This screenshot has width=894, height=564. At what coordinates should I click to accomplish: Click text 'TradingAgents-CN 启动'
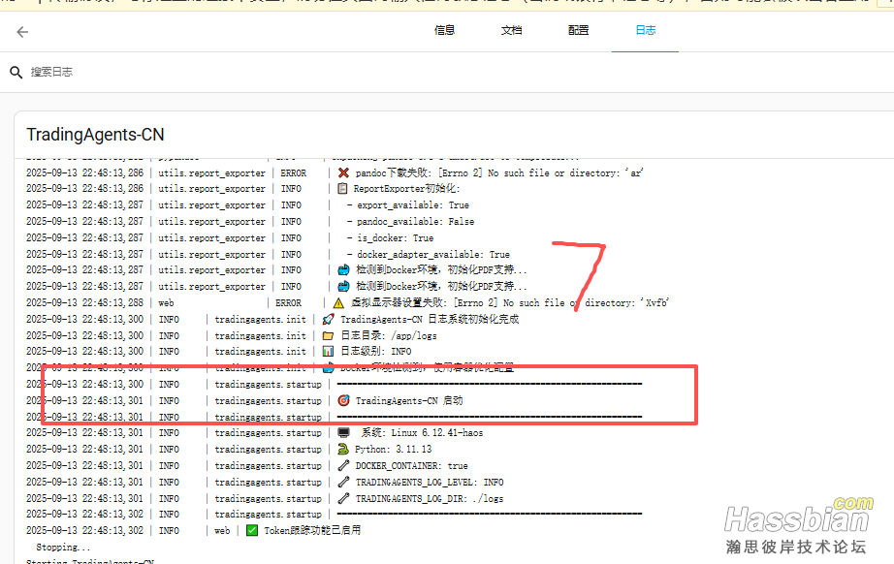pyautogui.click(x=409, y=401)
